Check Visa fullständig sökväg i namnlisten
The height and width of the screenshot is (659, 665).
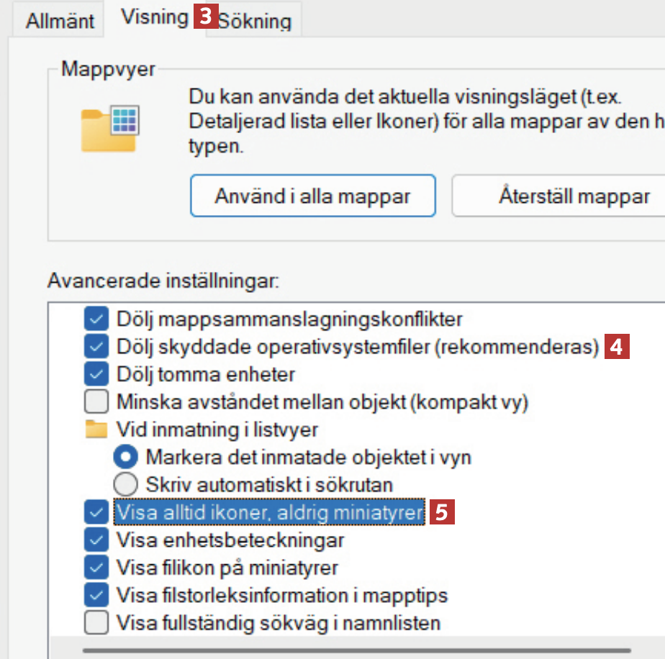tap(96, 622)
